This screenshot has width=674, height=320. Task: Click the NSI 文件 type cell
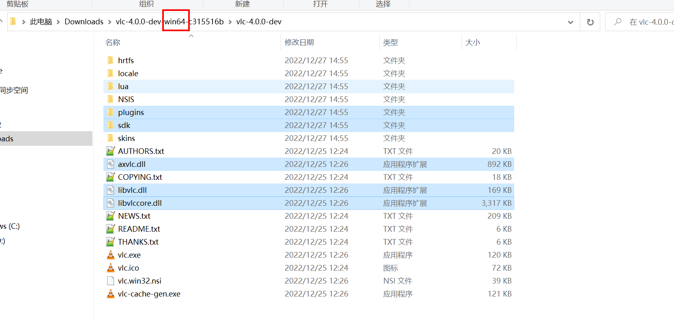(398, 281)
